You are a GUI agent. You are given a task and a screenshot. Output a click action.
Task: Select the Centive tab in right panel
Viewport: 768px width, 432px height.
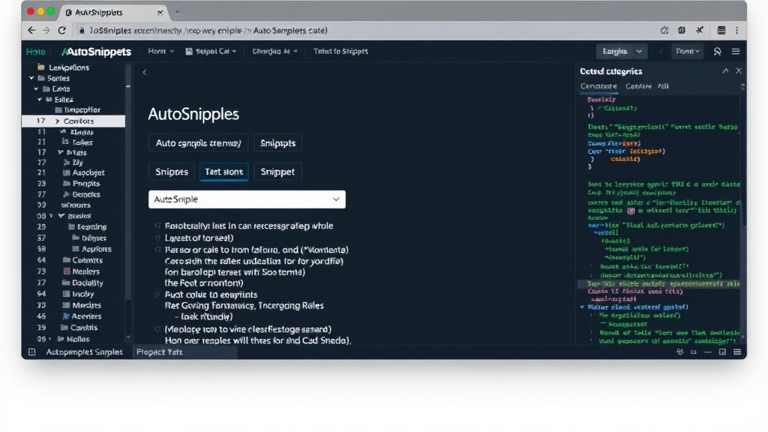pyautogui.click(x=638, y=86)
